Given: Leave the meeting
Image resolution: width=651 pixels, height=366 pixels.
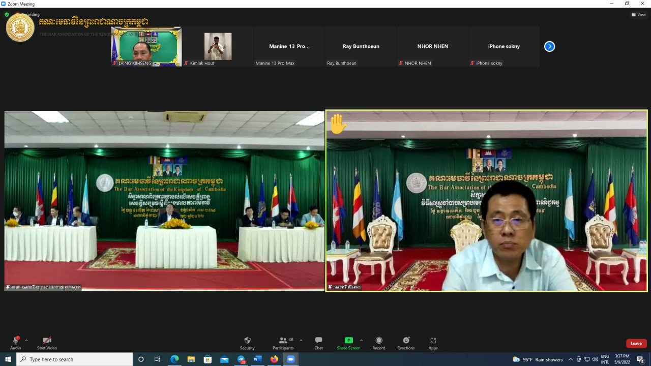Looking at the screenshot, I should pos(636,343).
